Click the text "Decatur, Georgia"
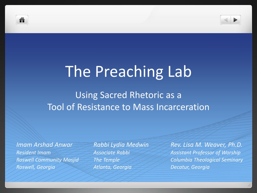This screenshot has width=257, height=193. point(190,167)
